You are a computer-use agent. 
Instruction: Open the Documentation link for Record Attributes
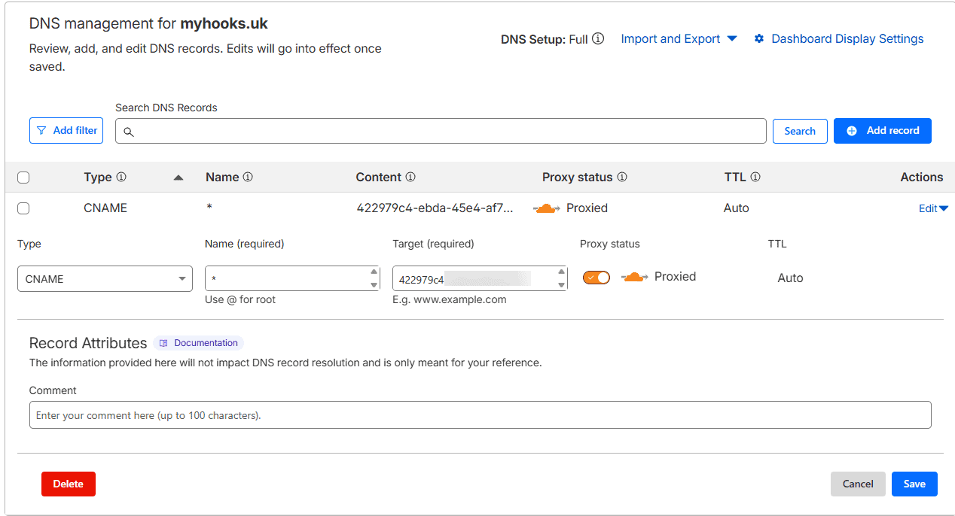click(x=198, y=342)
